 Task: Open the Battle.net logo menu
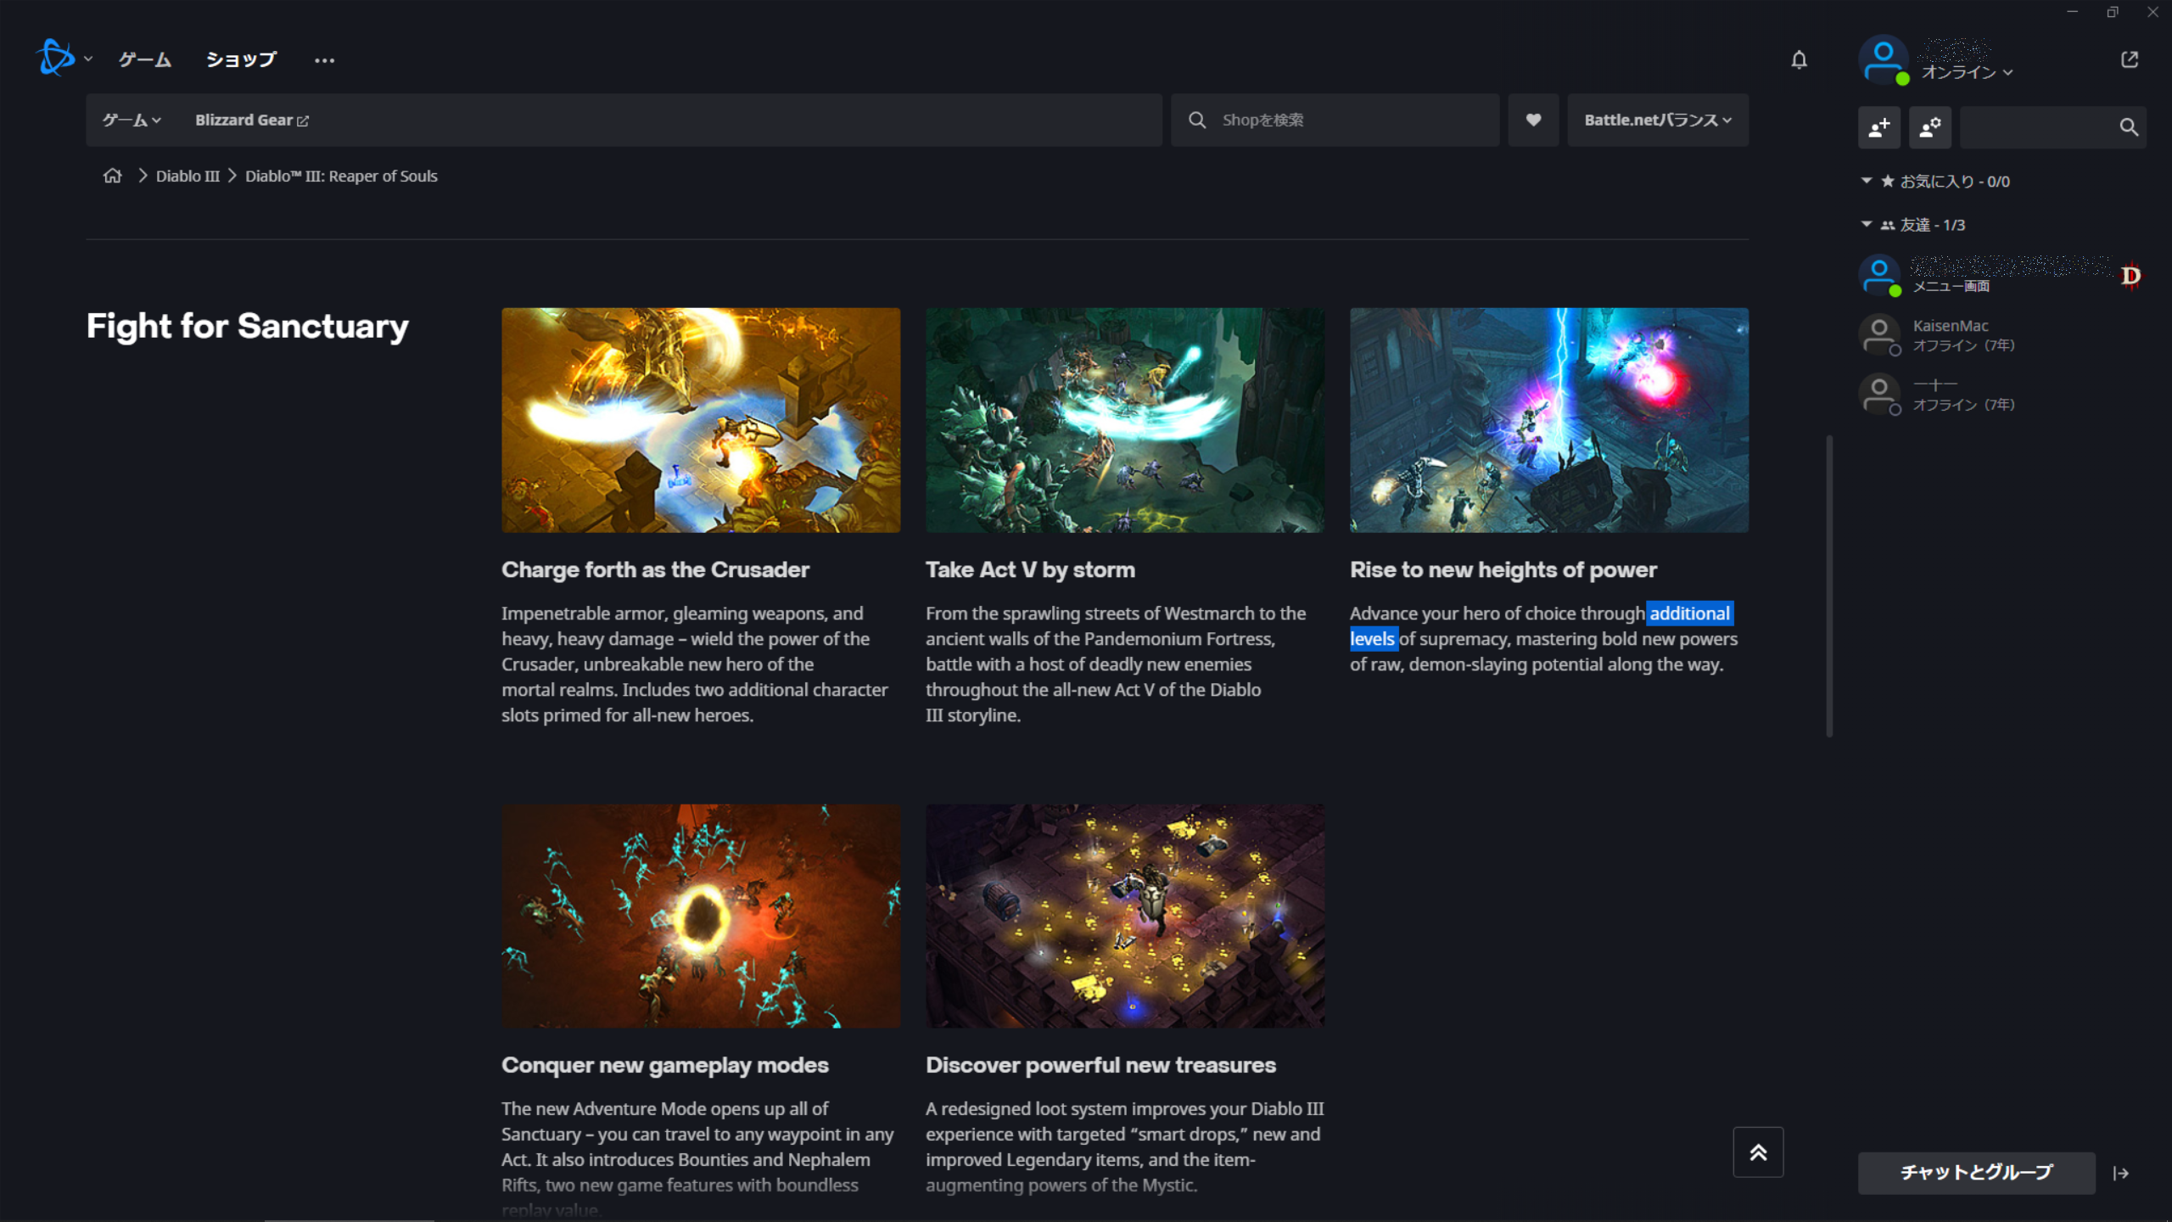click(56, 58)
